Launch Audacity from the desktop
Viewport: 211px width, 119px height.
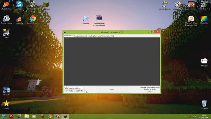click(20, 20)
